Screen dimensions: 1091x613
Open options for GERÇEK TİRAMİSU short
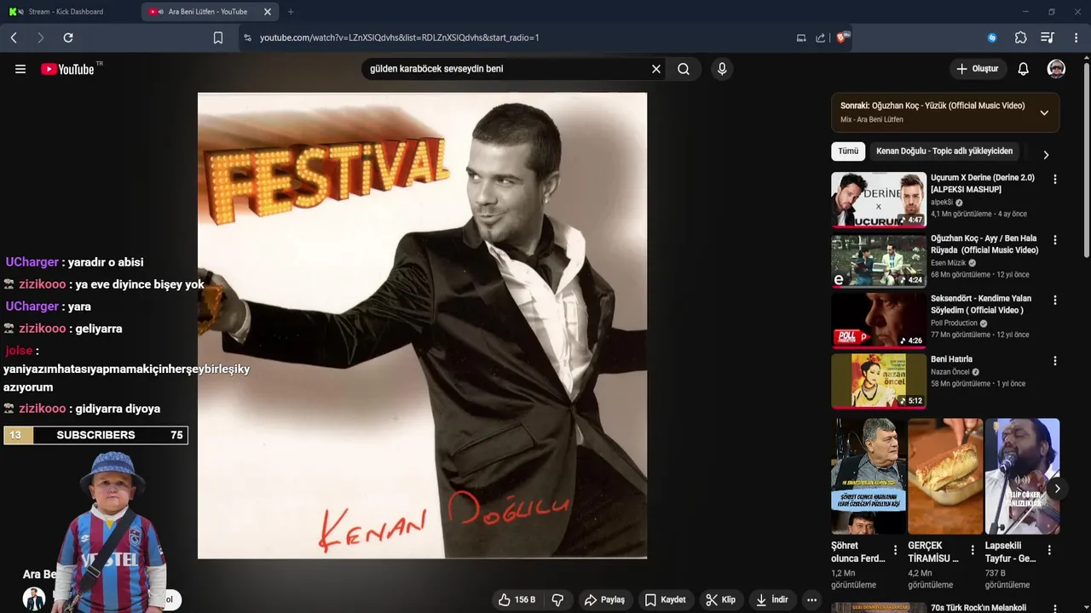[x=973, y=551]
